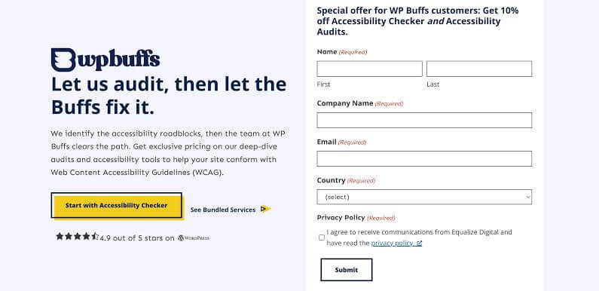Click the WordPress logo next to rating
599x291 pixels.
click(194, 237)
